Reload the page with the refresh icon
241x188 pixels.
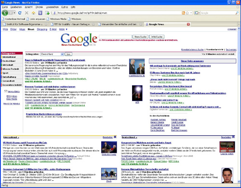pos(20,13)
